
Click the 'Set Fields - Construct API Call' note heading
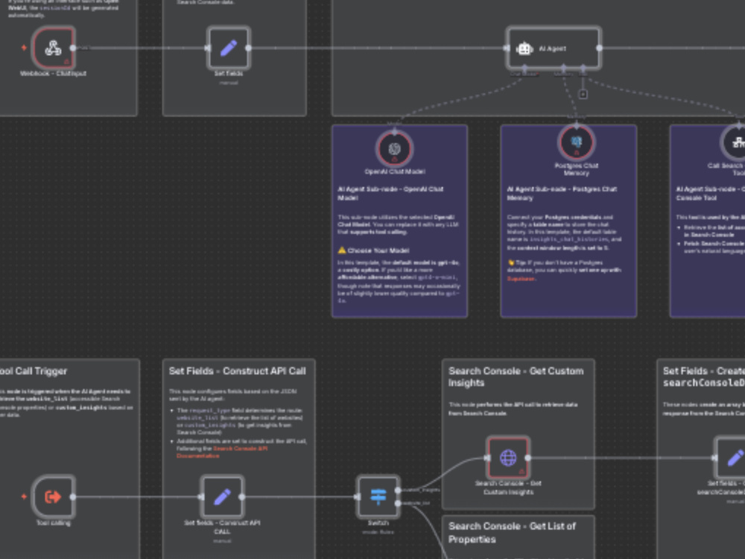238,371
